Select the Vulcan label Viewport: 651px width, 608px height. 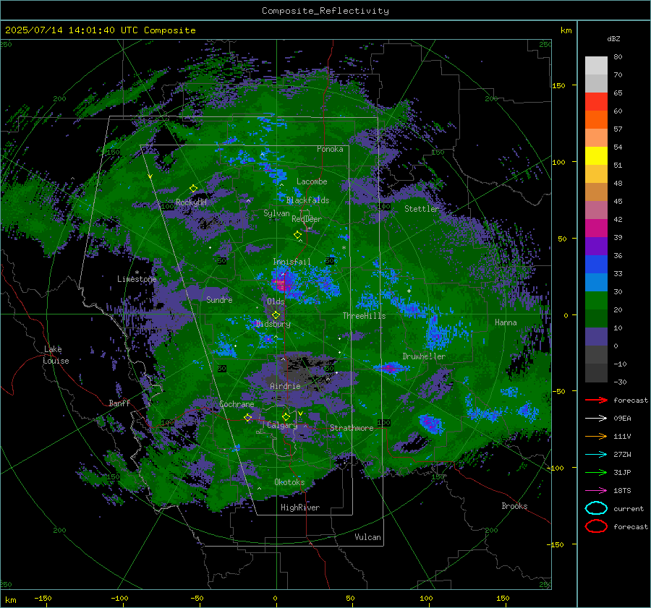[368, 537]
